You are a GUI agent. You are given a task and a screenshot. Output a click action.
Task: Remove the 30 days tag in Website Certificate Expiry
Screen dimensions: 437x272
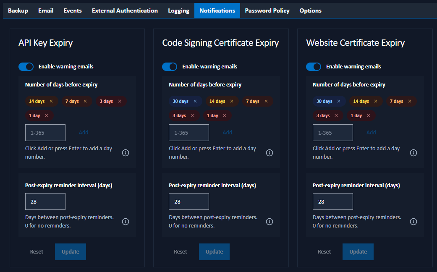339,101
